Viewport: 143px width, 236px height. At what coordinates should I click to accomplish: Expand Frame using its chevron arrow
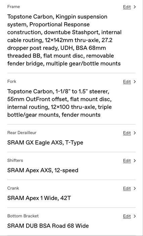click(135, 7)
